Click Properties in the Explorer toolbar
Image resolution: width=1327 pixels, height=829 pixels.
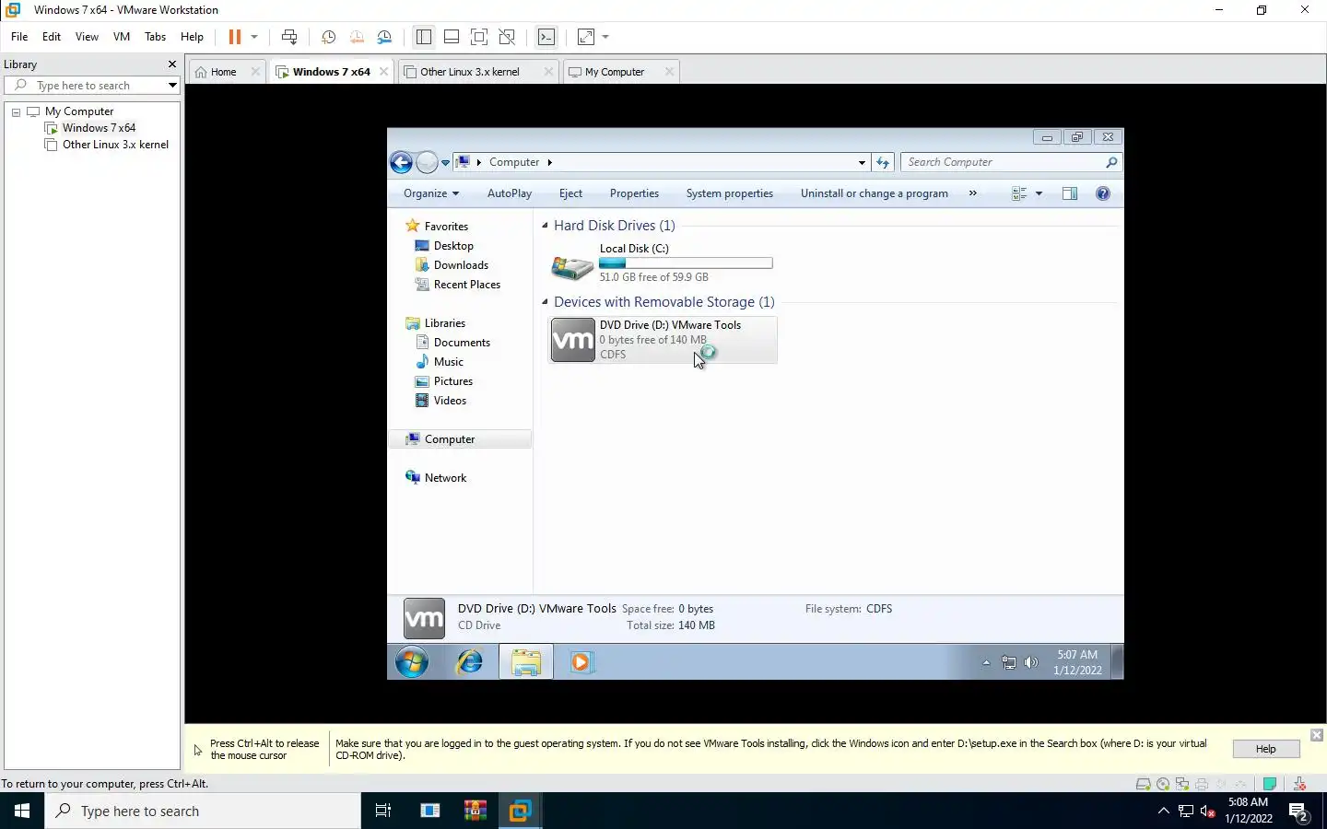(x=634, y=193)
